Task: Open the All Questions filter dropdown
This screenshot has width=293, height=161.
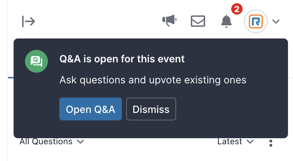Action: click(52, 141)
